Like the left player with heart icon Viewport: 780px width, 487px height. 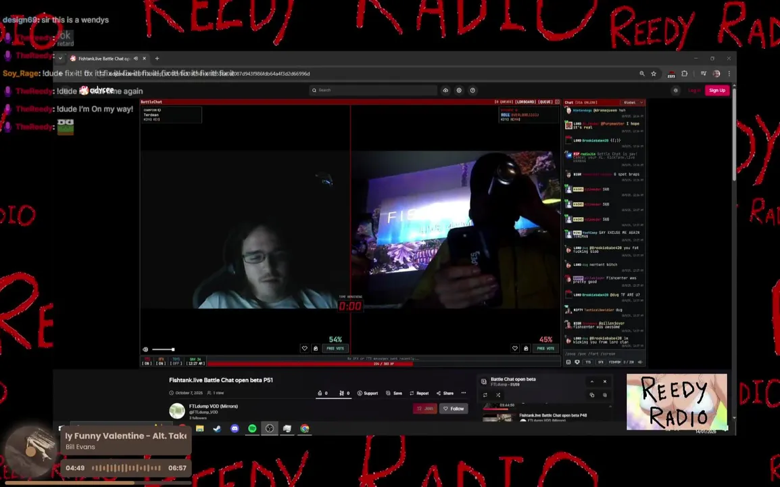click(x=304, y=348)
